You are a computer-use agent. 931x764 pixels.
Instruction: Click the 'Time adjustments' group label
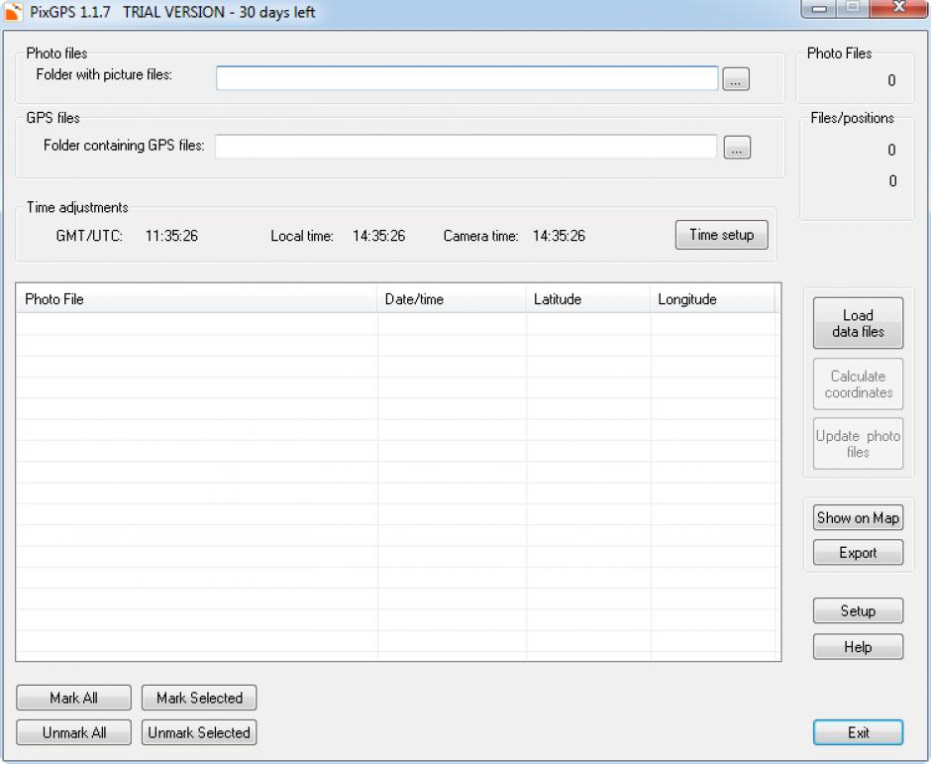(x=77, y=207)
